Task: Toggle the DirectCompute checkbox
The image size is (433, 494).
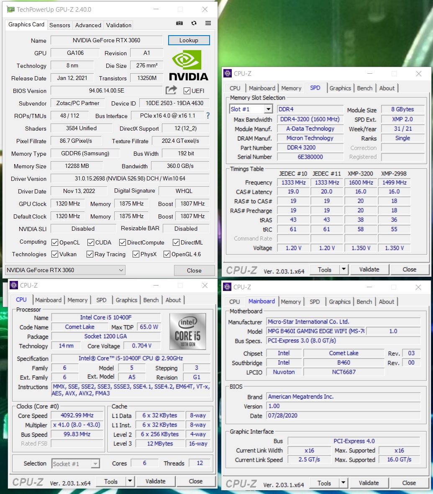Action: [x=123, y=242]
